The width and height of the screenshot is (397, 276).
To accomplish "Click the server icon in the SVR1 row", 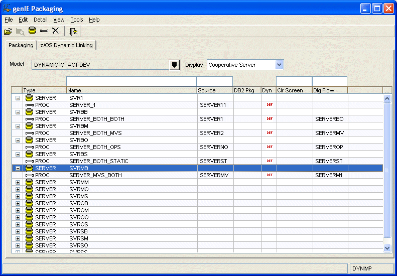I will click(x=29, y=98).
